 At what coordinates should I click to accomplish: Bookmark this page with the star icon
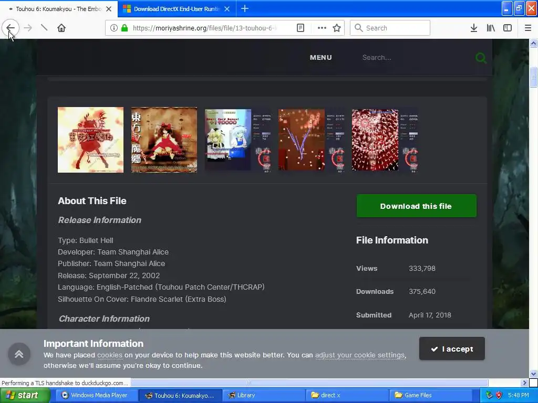[x=337, y=28]
